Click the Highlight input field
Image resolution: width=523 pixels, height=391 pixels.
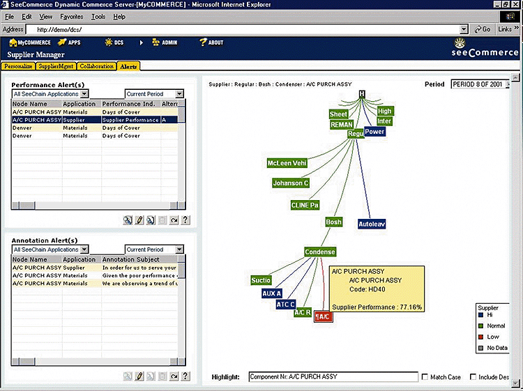tap(333, 376)
